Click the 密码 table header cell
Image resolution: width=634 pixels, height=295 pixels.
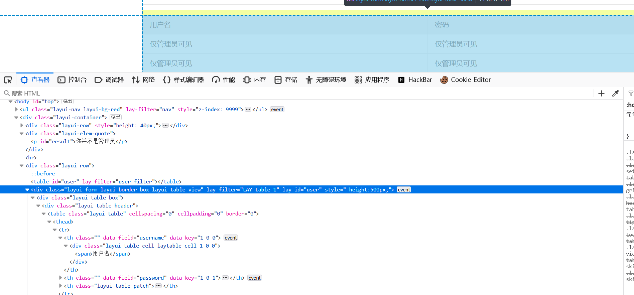(531, 25)
